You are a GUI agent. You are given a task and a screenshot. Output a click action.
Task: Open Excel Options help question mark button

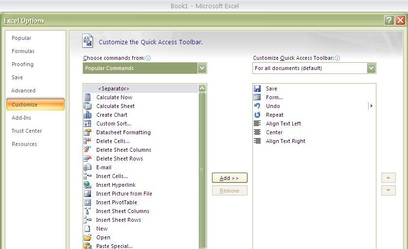(389, 20)
